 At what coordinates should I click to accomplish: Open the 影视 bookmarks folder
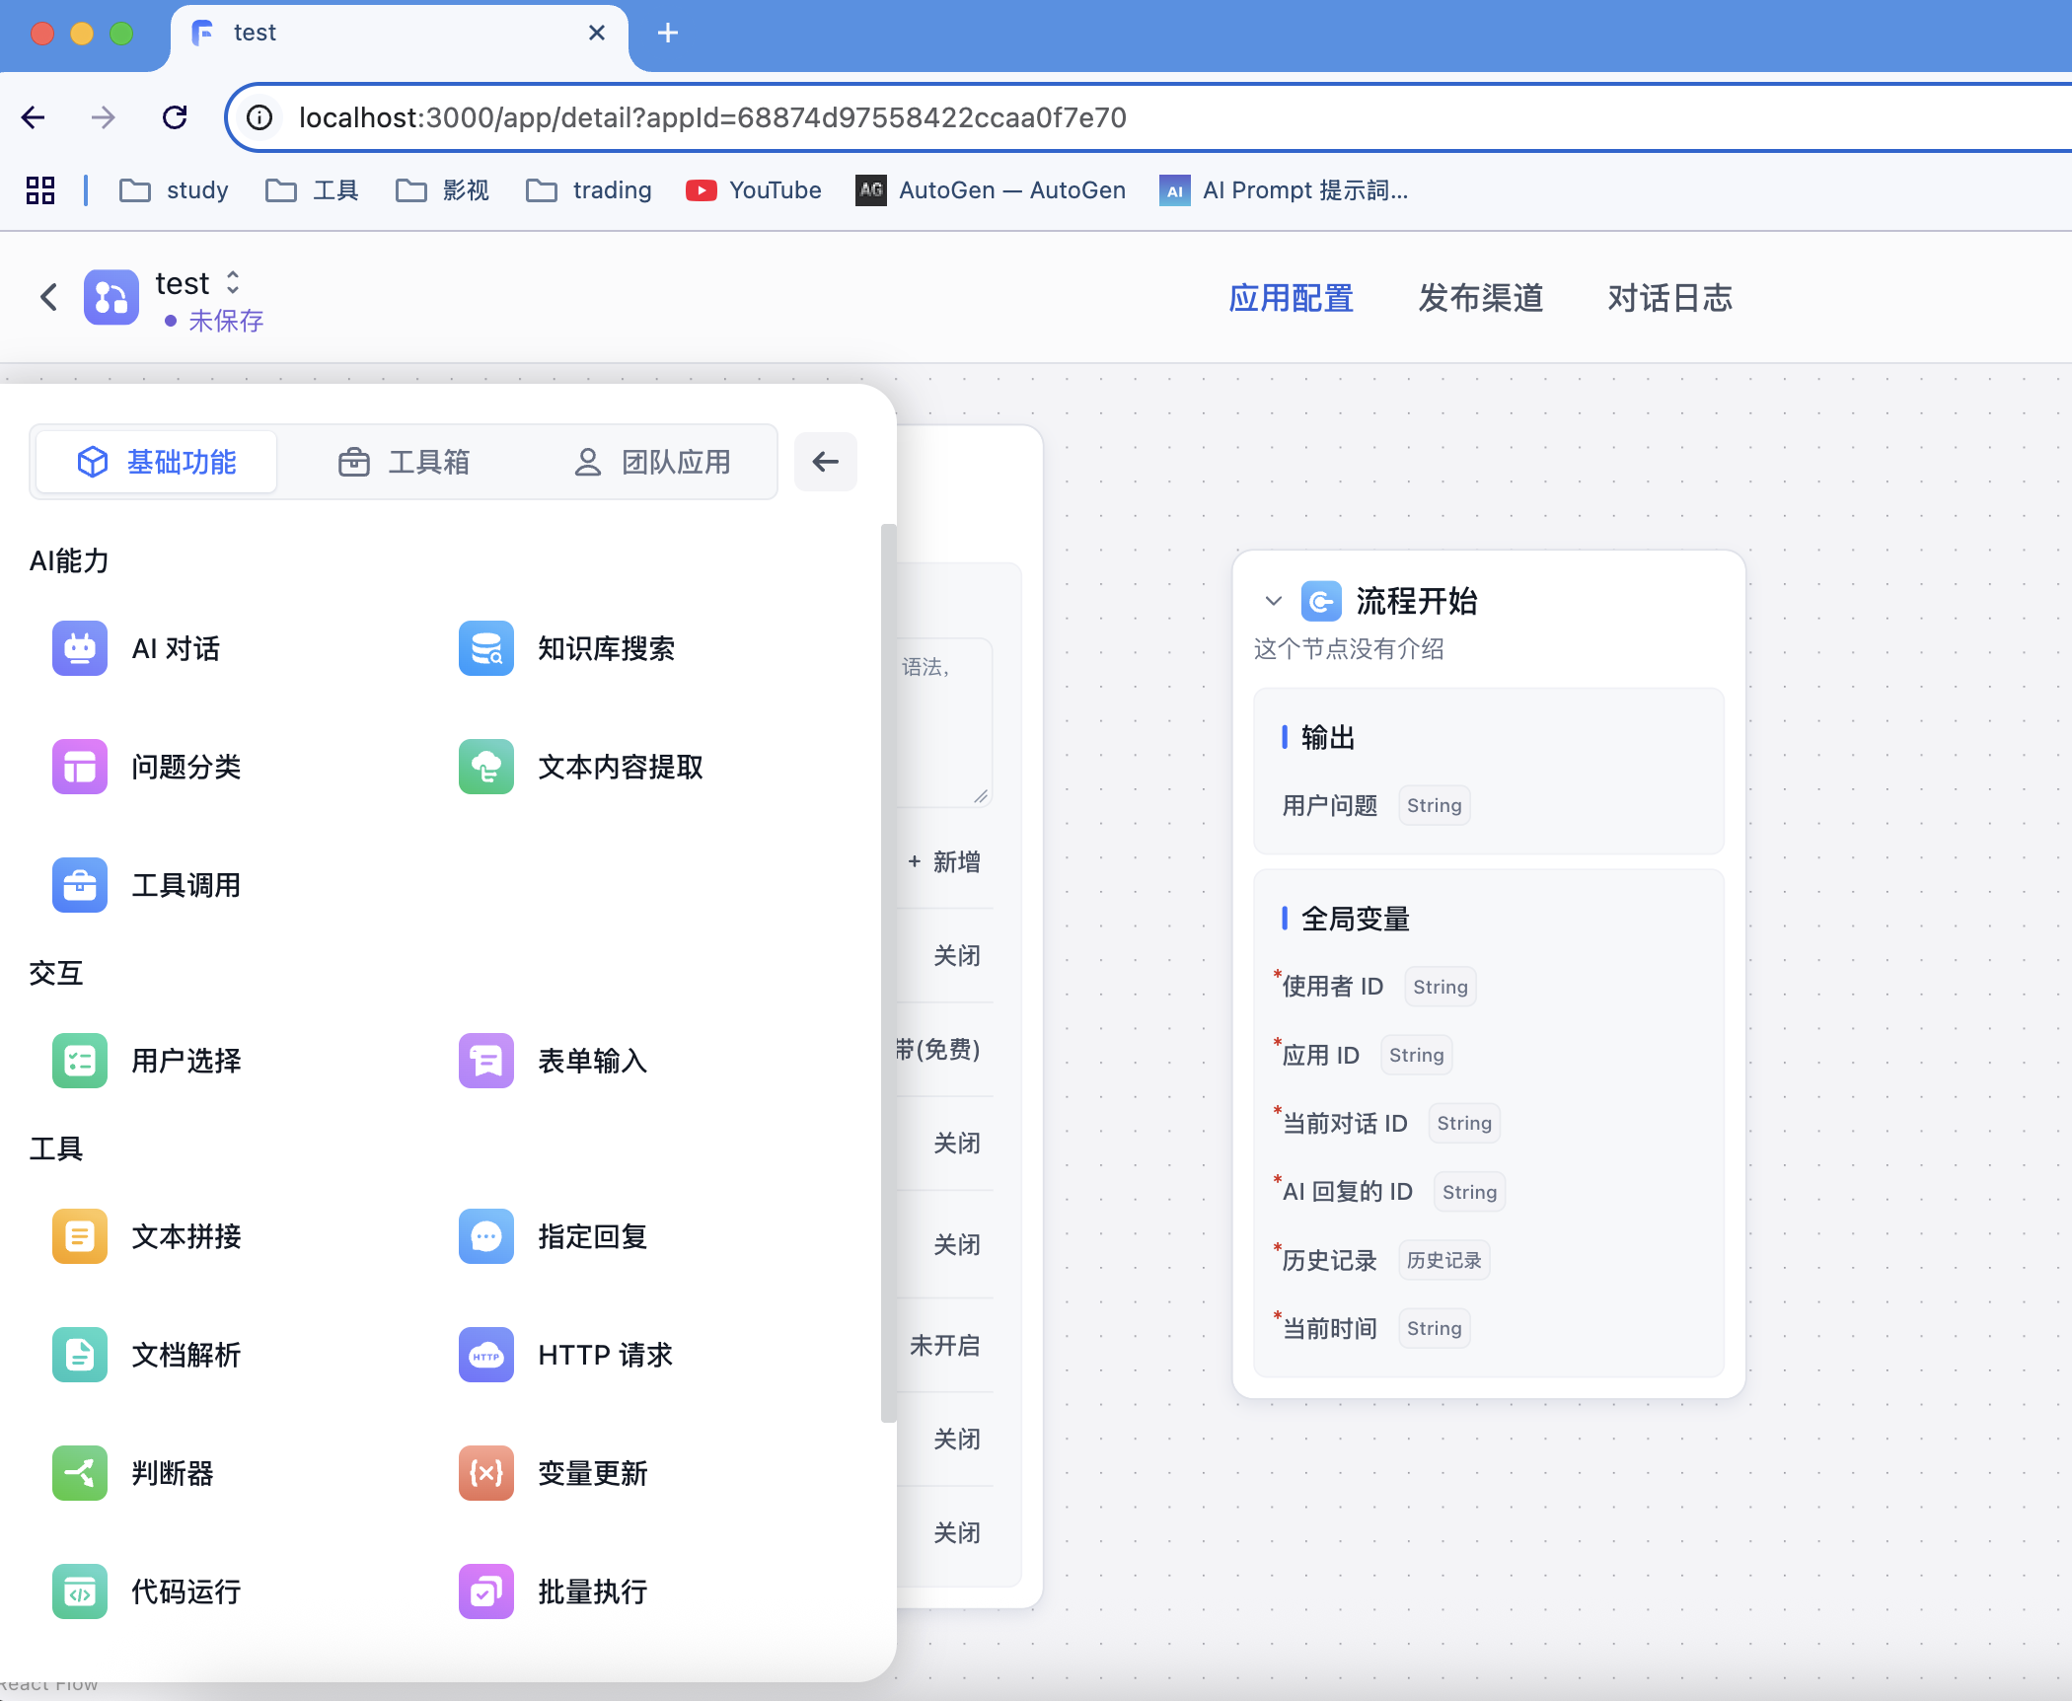click(x=442, y=190)
